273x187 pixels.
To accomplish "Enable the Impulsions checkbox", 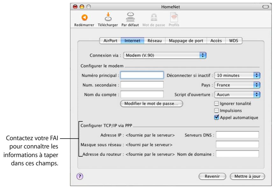I will click(216, 111).
